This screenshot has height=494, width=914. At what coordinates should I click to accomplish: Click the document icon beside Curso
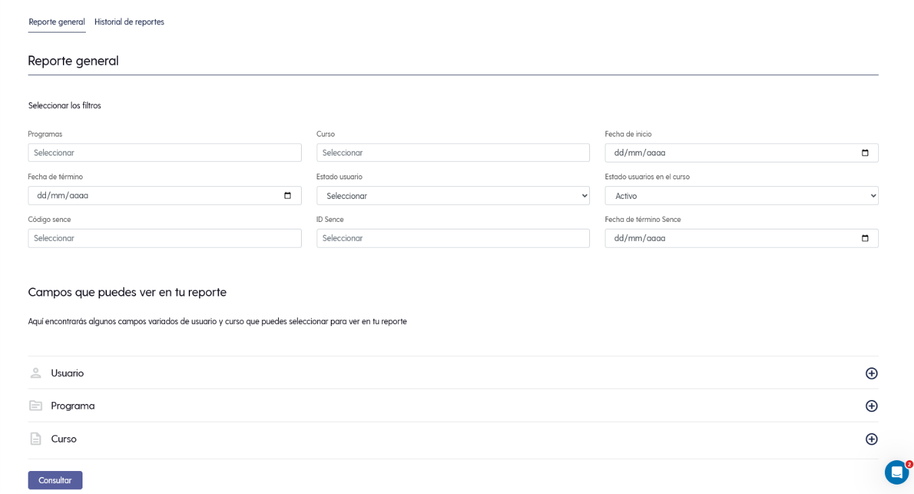pos(36,439)
